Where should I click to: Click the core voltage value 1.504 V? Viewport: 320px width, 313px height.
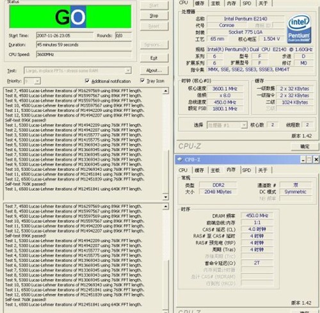pos(271,39)
